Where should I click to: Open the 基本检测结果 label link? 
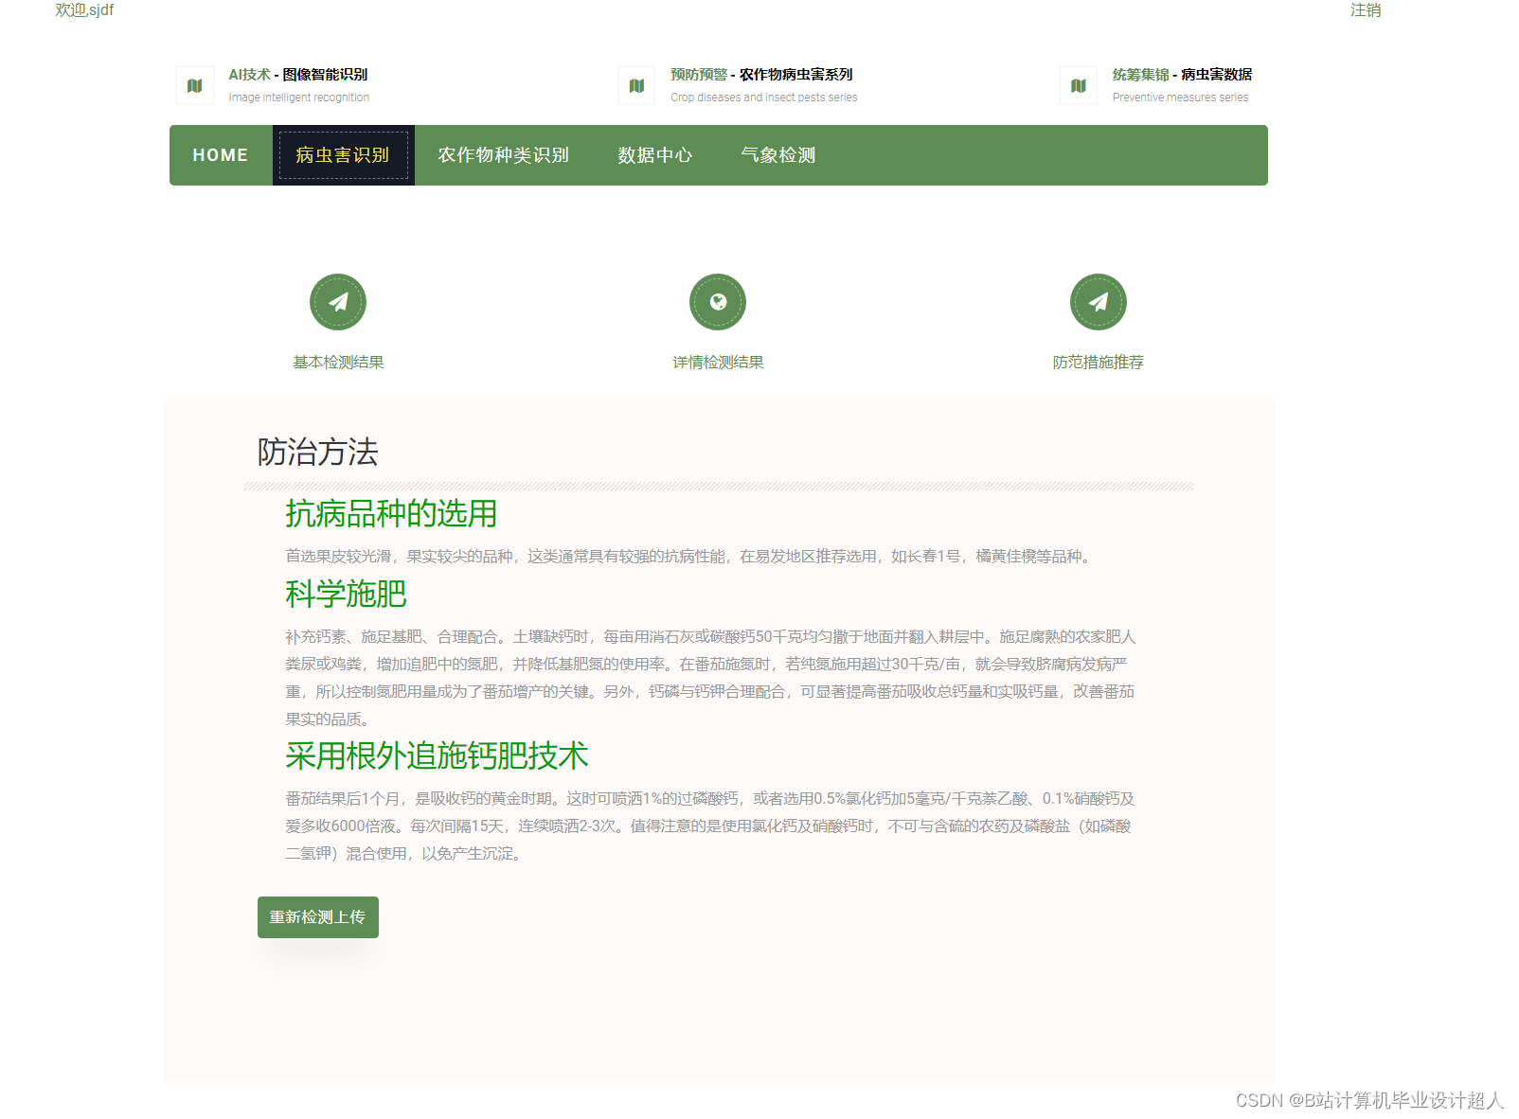coord(339,361)
